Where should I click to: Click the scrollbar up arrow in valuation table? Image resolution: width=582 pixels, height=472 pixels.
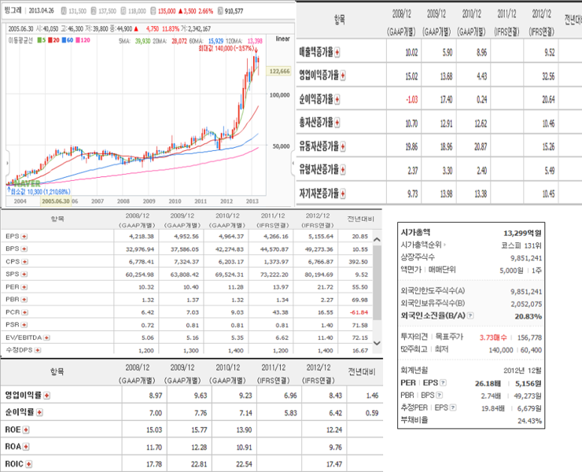[x=377, y=240]
